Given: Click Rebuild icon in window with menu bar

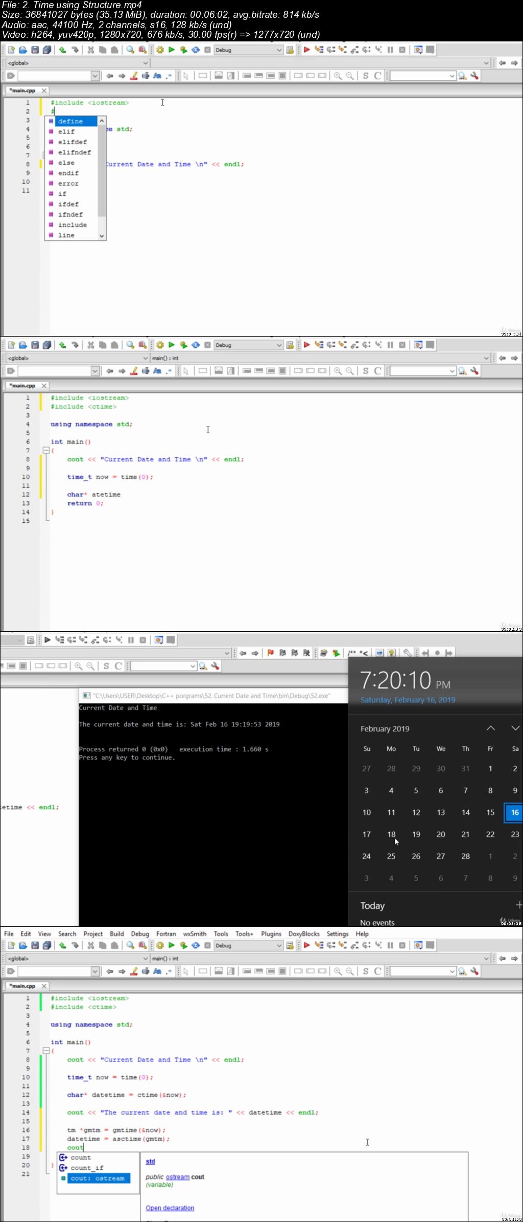Looking at the screenshot, I should (195, 945).
